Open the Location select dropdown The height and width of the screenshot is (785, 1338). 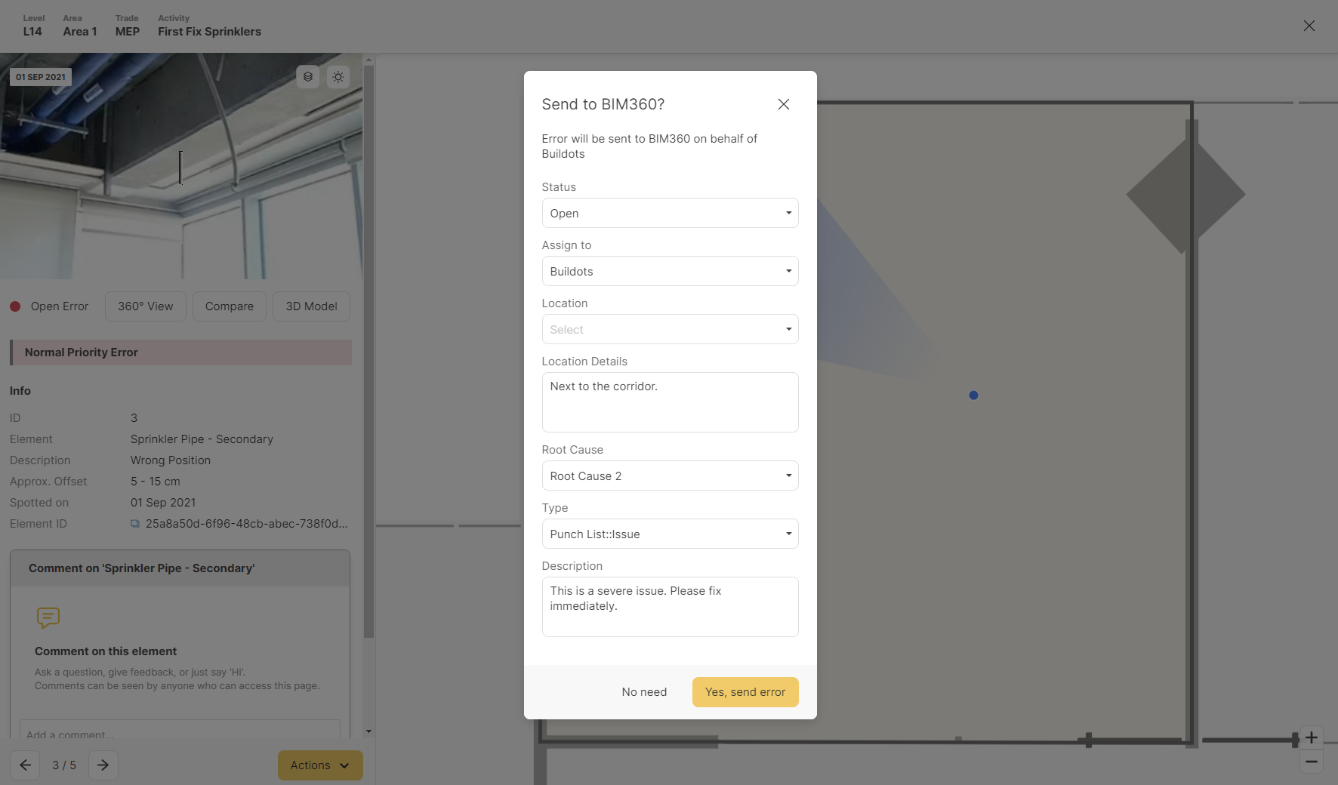tap(670, 329)
